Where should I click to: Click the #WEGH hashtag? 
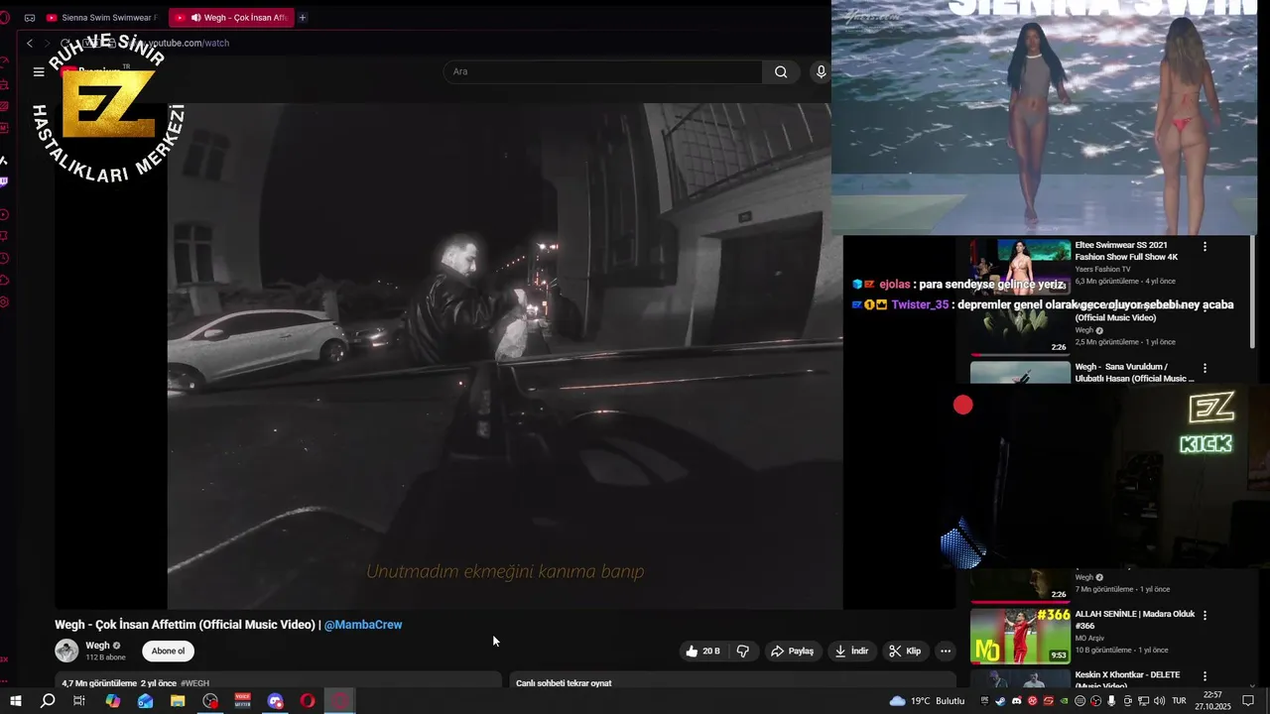pos(195,683)
